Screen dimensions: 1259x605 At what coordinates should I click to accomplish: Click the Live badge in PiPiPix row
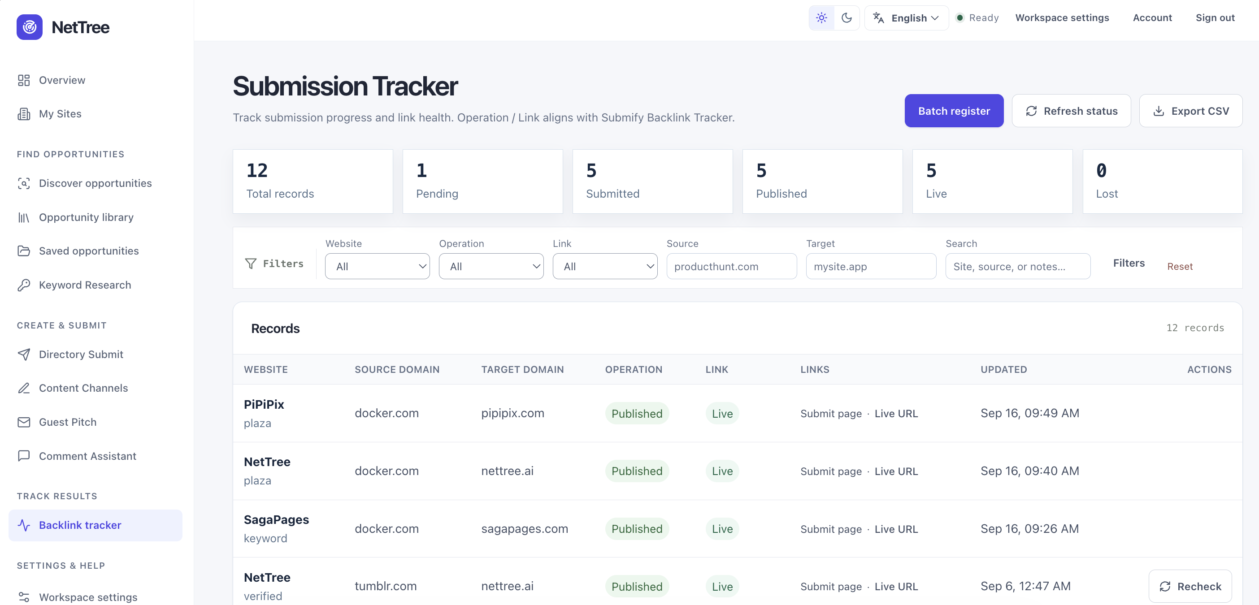click(x=722, y=414)
